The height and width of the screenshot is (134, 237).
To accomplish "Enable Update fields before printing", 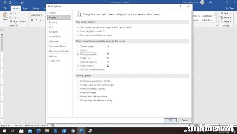I will click(x=78, y=97).
